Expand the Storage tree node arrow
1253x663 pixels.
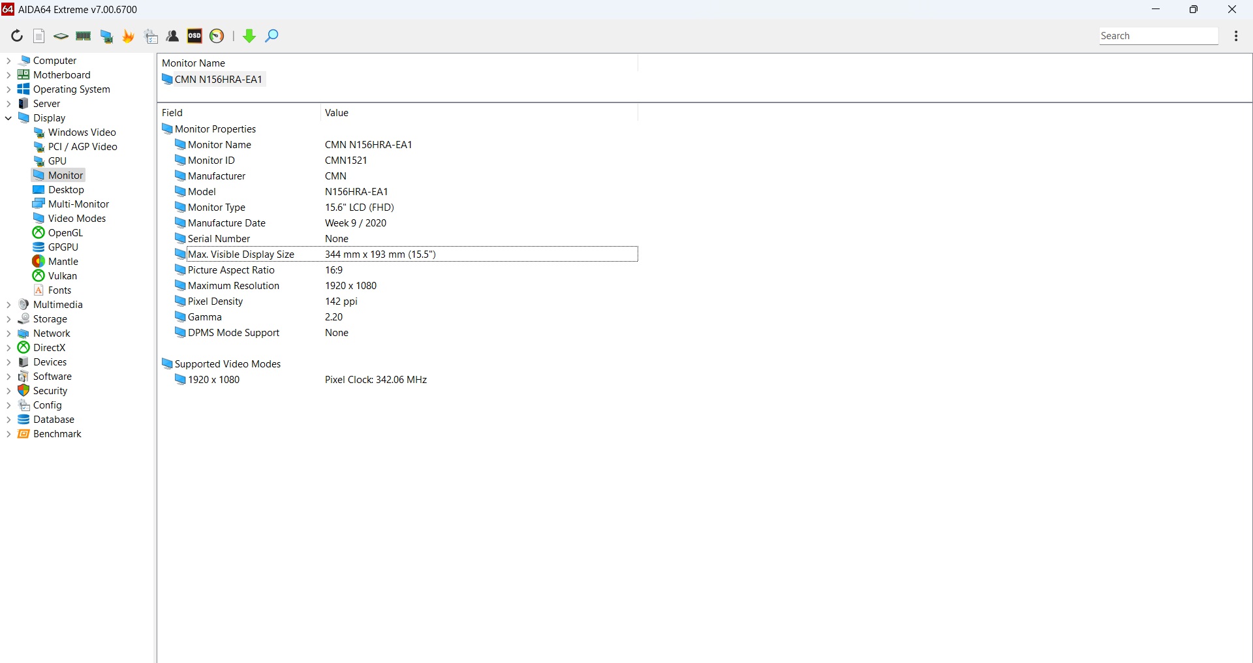(8, 319)
